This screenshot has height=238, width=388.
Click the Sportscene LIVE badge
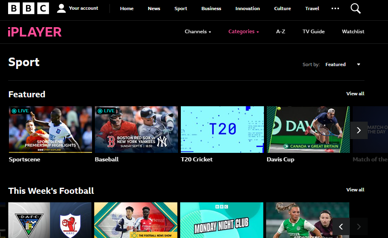coord(21,111)
